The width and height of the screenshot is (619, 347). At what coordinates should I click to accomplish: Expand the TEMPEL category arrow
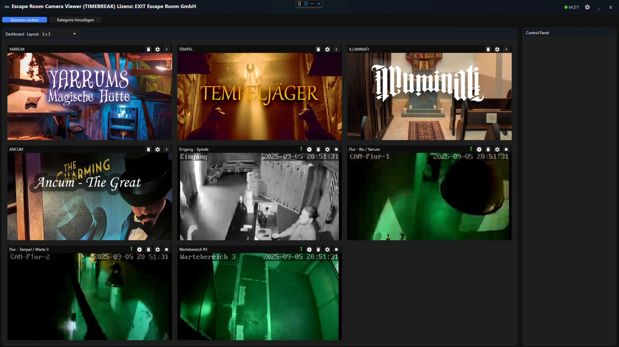point(336,49)
